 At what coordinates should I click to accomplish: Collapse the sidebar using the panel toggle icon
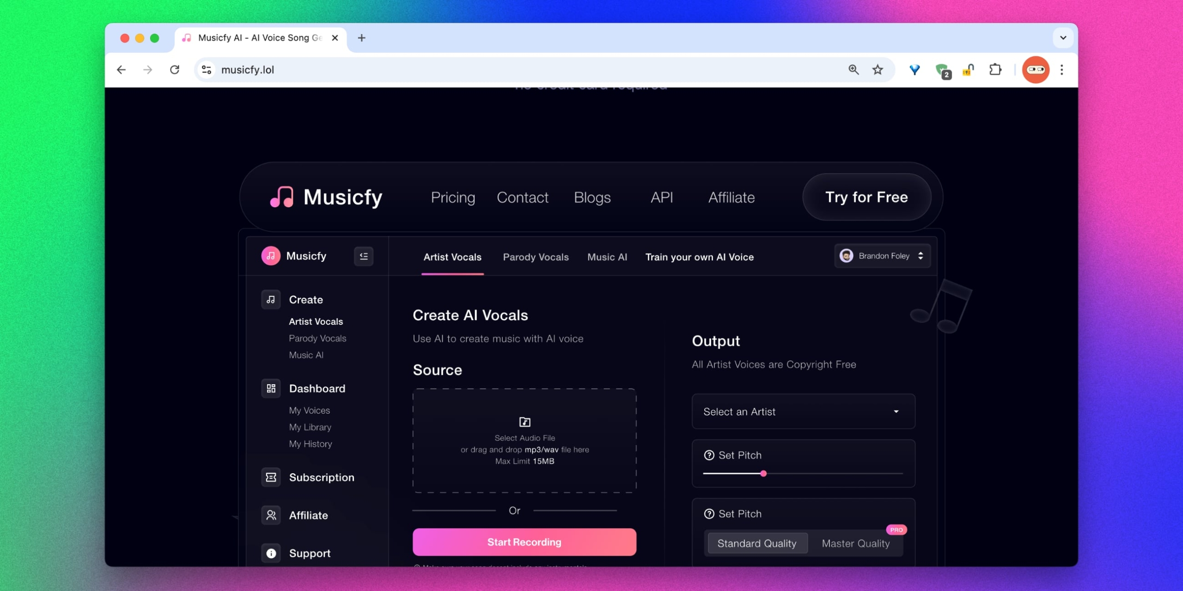click(364, 256)
